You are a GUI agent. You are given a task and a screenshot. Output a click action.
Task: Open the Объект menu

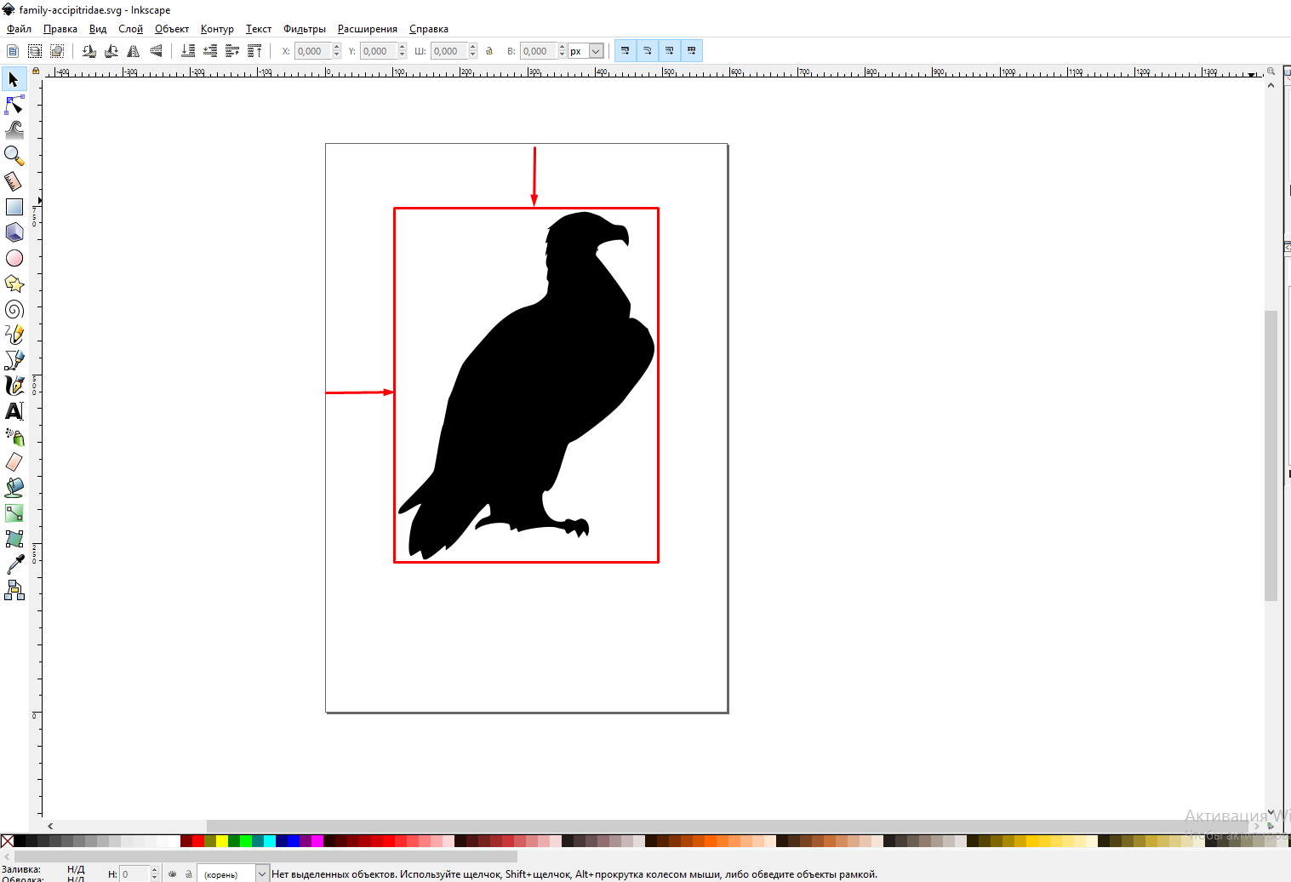(x=172, y=29)
